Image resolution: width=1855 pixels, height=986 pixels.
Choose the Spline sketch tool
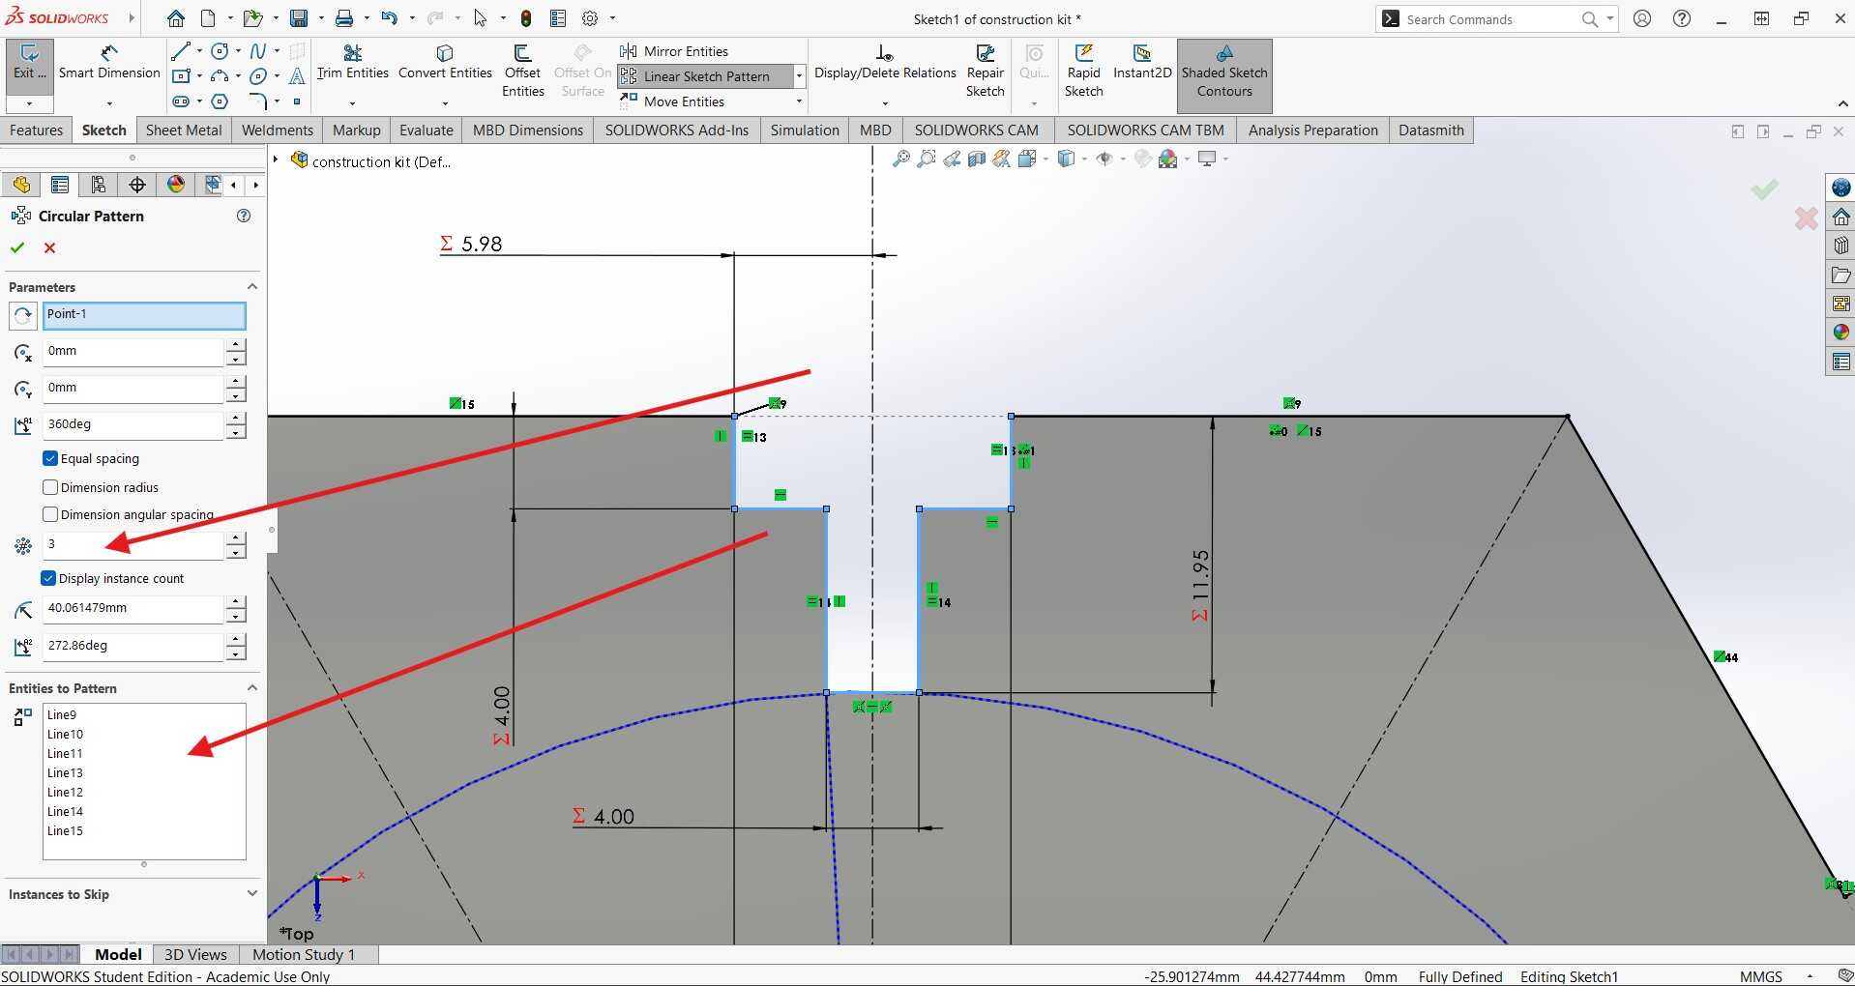pos(257,51)
